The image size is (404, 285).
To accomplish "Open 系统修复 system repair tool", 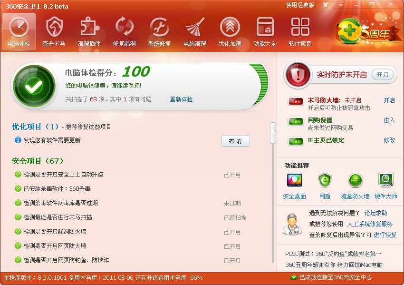I will 160,32.
